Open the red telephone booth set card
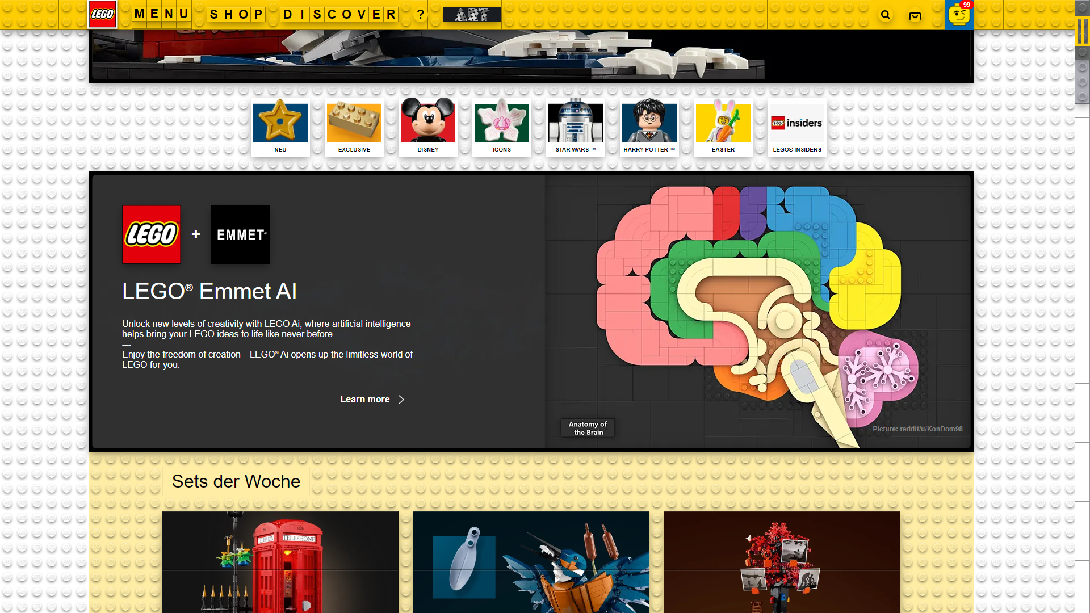The width and height of the screenshot is (1090, 613). (280, 562)
